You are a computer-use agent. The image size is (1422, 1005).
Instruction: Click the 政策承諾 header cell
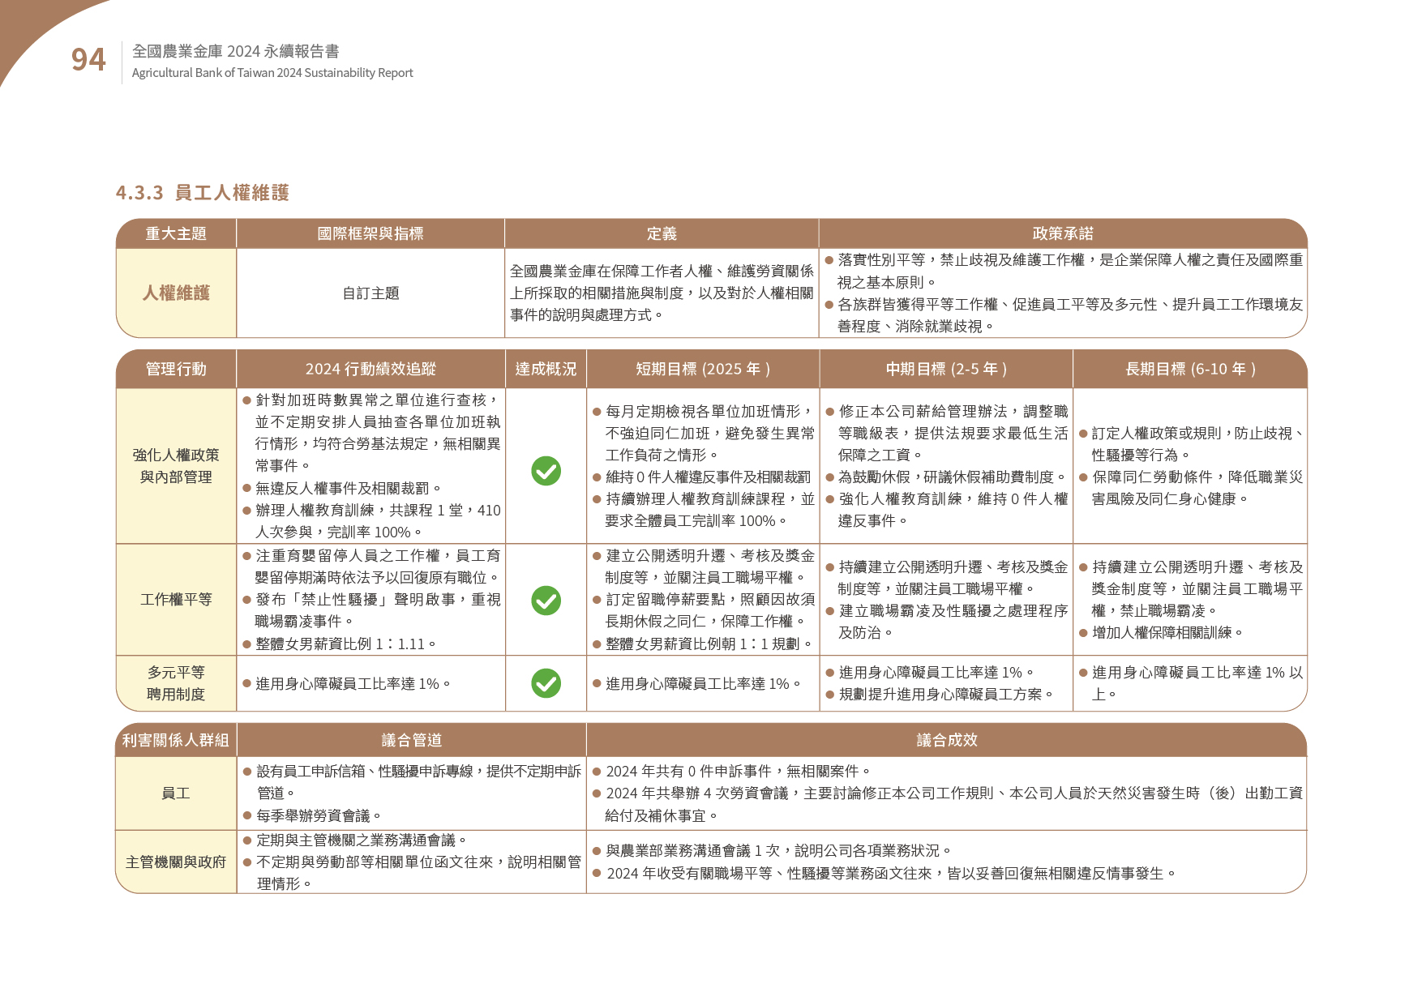[1062, 234]
